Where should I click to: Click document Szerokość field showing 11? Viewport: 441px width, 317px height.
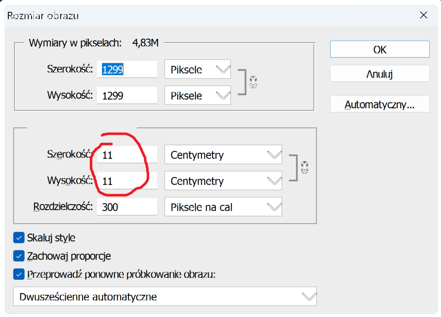[x=127, y=155]
